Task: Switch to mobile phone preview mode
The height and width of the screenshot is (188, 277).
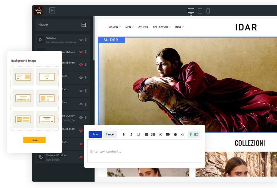Action: tap(208, 11)
